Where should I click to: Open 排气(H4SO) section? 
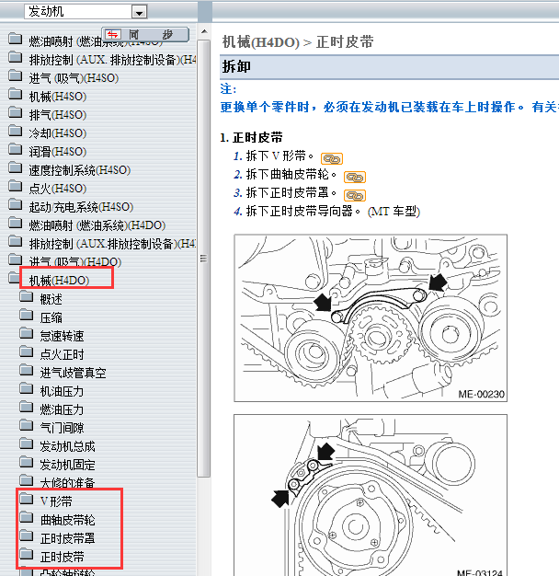pyautogui.click(x=58, y=115)
